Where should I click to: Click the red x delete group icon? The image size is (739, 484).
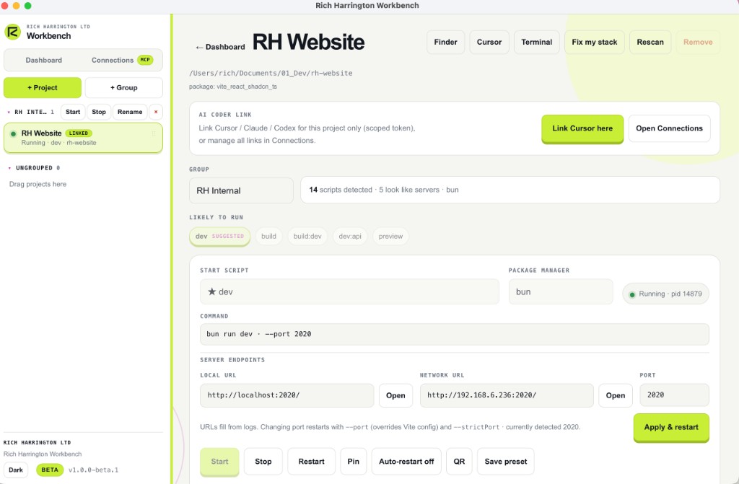coord(156,112)
